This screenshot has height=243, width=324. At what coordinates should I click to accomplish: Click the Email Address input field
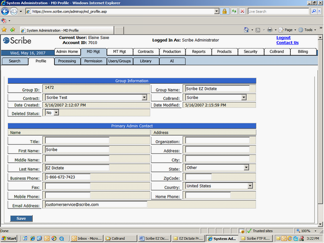(x=96, y=205)
